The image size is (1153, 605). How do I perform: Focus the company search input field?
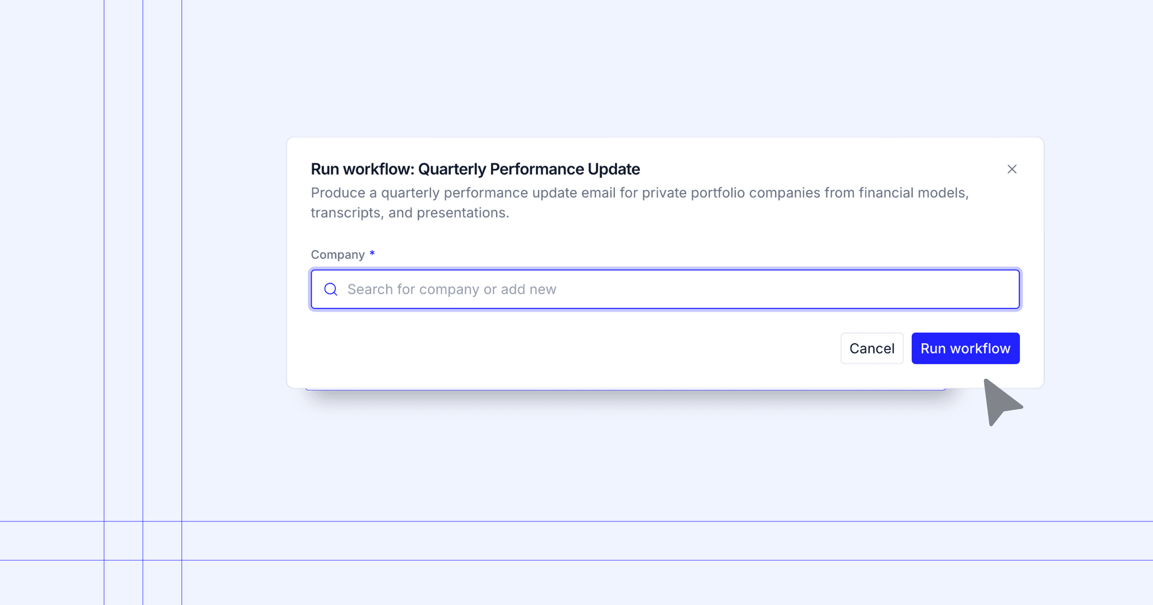[x=673, y=289]
